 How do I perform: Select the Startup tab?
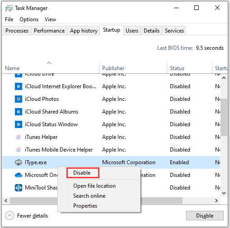pyautogui.click(x=112, y=30)
